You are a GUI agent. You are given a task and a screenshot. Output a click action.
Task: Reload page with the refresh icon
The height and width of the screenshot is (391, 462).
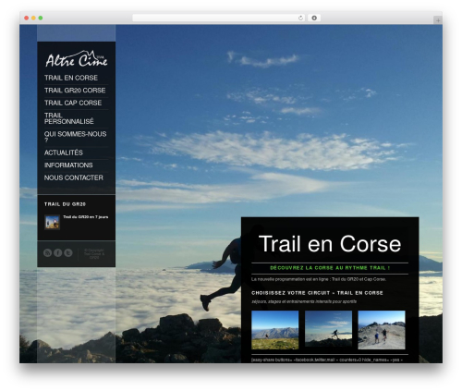point(300,18)
